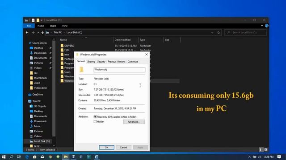Click the taskbar clock 12:26 PM
This screenshot has width=286, height=160.
point(268,157)
